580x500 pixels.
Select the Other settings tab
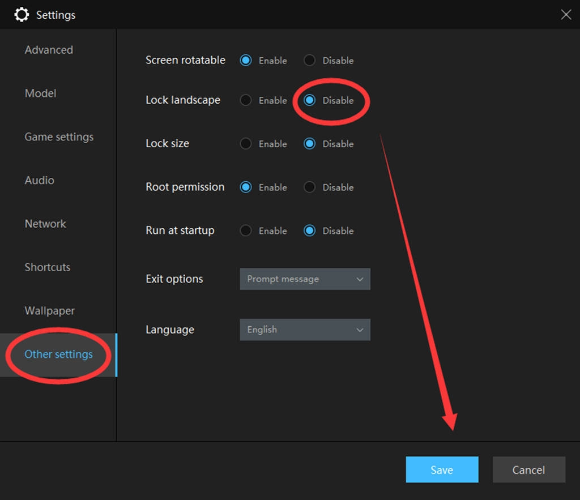[58, 354]
